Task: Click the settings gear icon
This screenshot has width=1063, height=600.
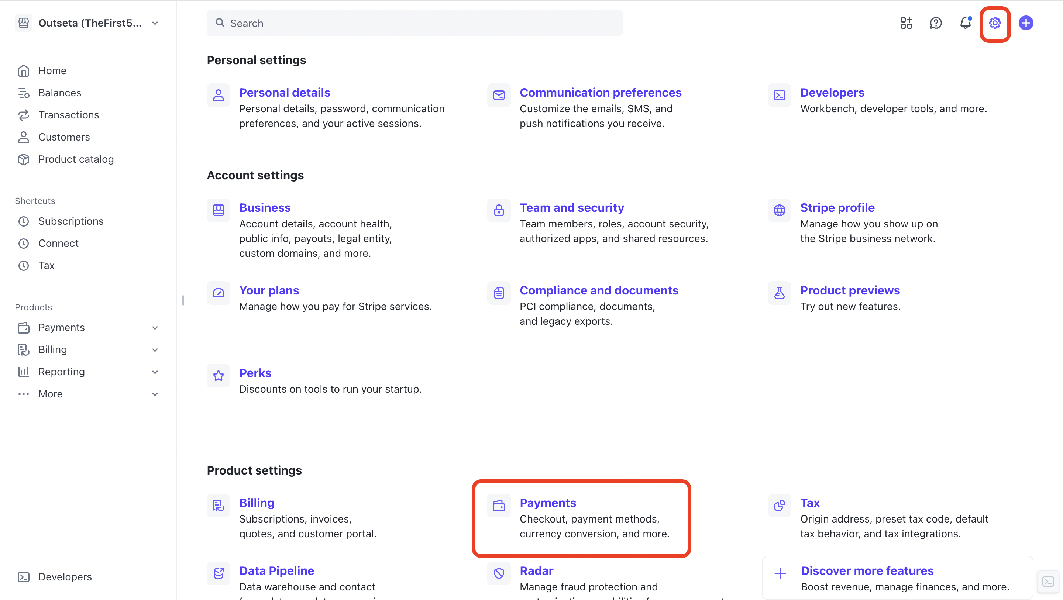Action: tap(994, 23)
